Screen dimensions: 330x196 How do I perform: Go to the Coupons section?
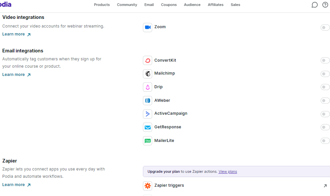(169, 5)
